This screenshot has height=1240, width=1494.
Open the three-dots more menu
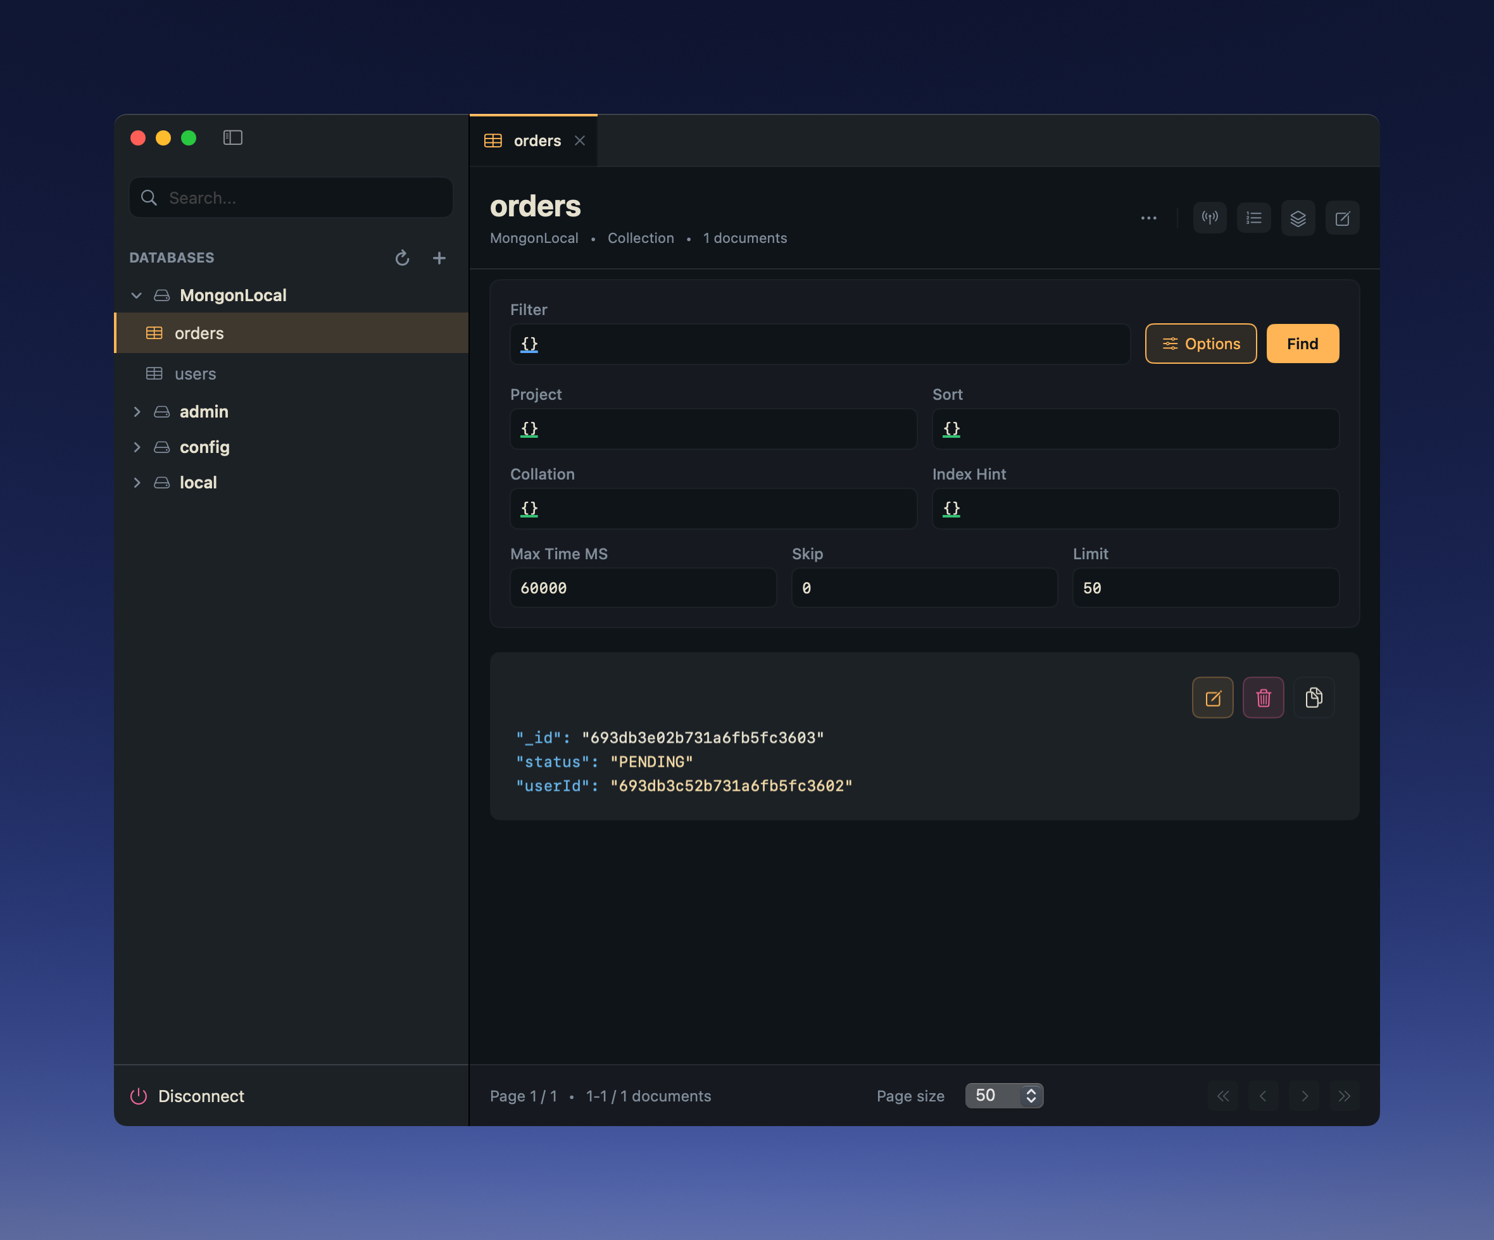tap(1148, 218)
